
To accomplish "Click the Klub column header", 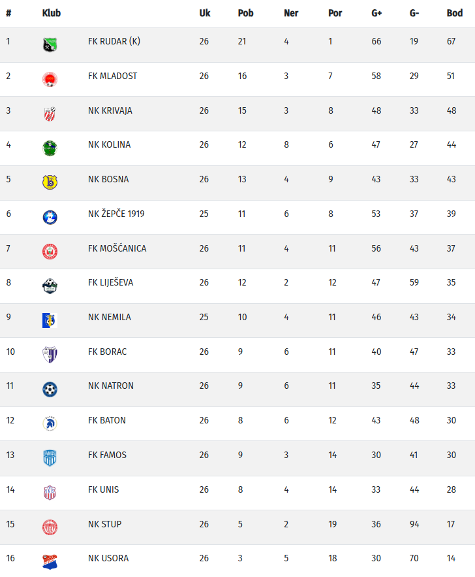I will click(x=52, y=13).
